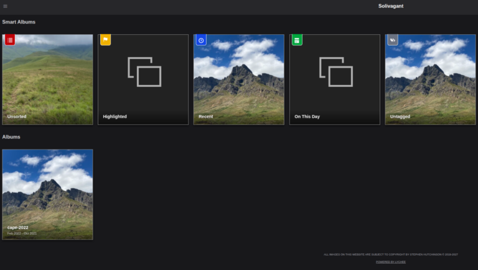Click the blue clock Recent badge
This screenshot has height=270, width=478.
(201, 40)
